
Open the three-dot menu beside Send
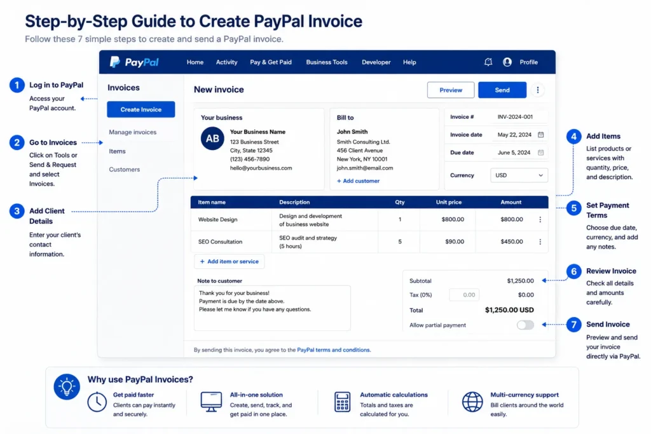tap(538, 90)
